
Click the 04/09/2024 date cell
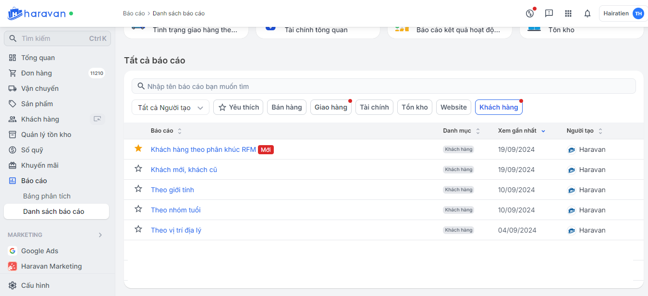tap(516, 230)
